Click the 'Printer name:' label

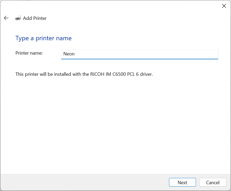coord(29,53)
